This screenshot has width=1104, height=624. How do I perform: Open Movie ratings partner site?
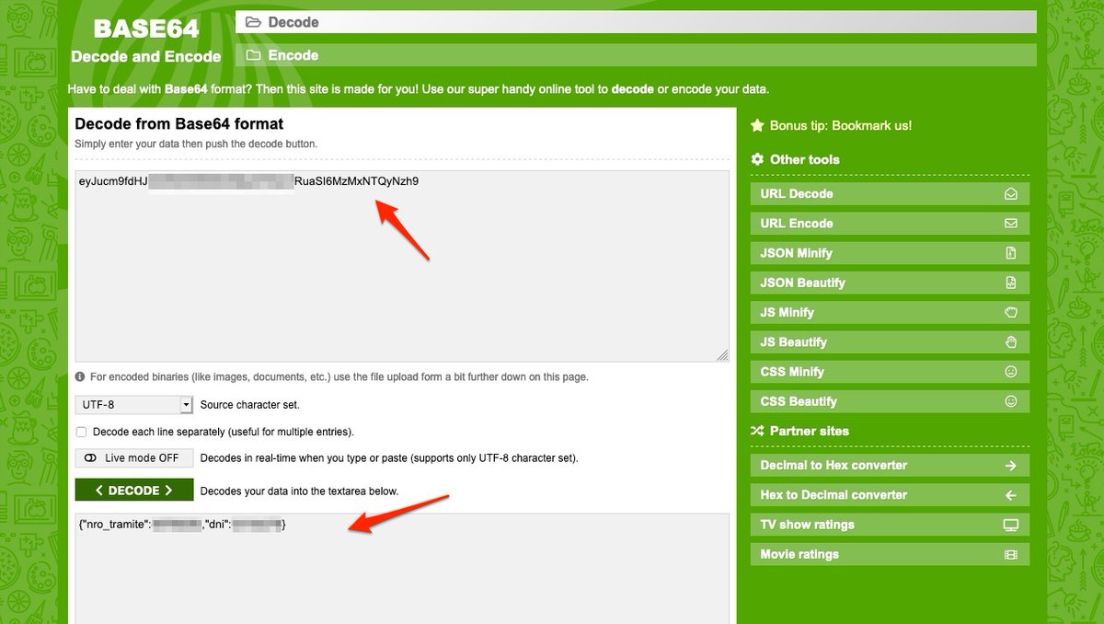coord(890,554)
